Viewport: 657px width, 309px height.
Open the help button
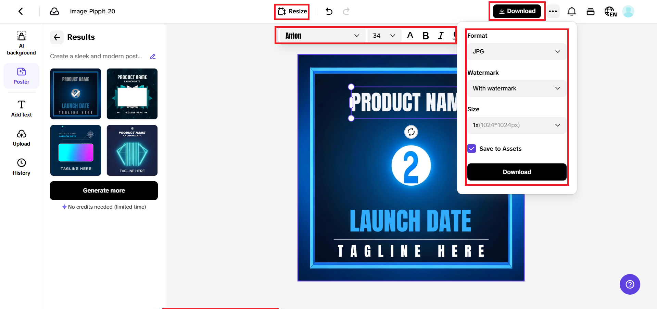click(630, 284)
